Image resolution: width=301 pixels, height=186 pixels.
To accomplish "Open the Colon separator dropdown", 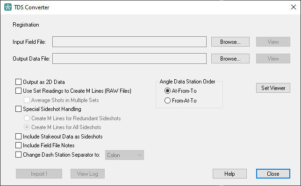I will pos(124,155).
